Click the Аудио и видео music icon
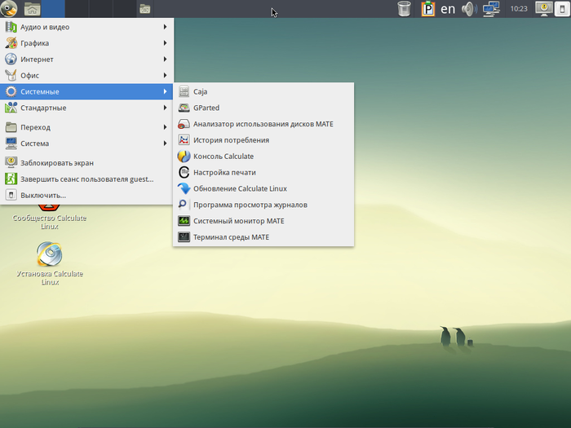Screen dimensions: 571x428 pyautogui.click(x=11, y=27)
